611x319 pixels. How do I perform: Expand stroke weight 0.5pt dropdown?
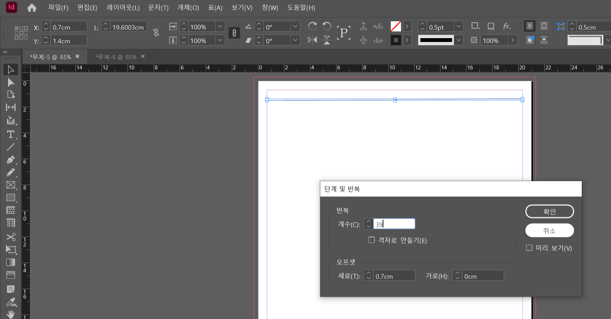pos(458,27)
